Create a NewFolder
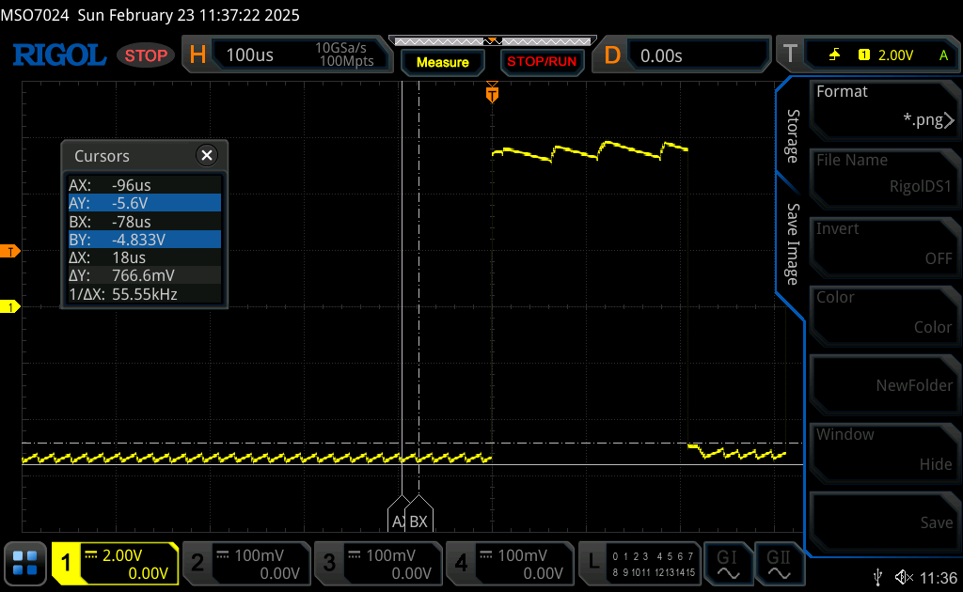This screenshot has width=963, height=592. [884, 382]
